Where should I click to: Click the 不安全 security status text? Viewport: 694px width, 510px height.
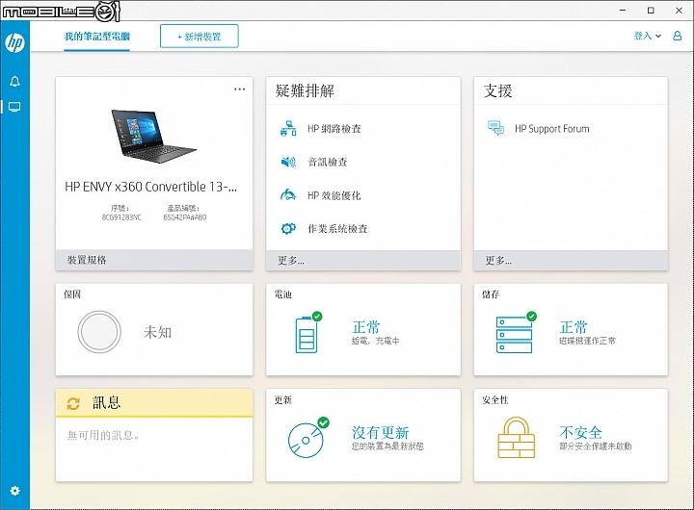click(580, 432)
